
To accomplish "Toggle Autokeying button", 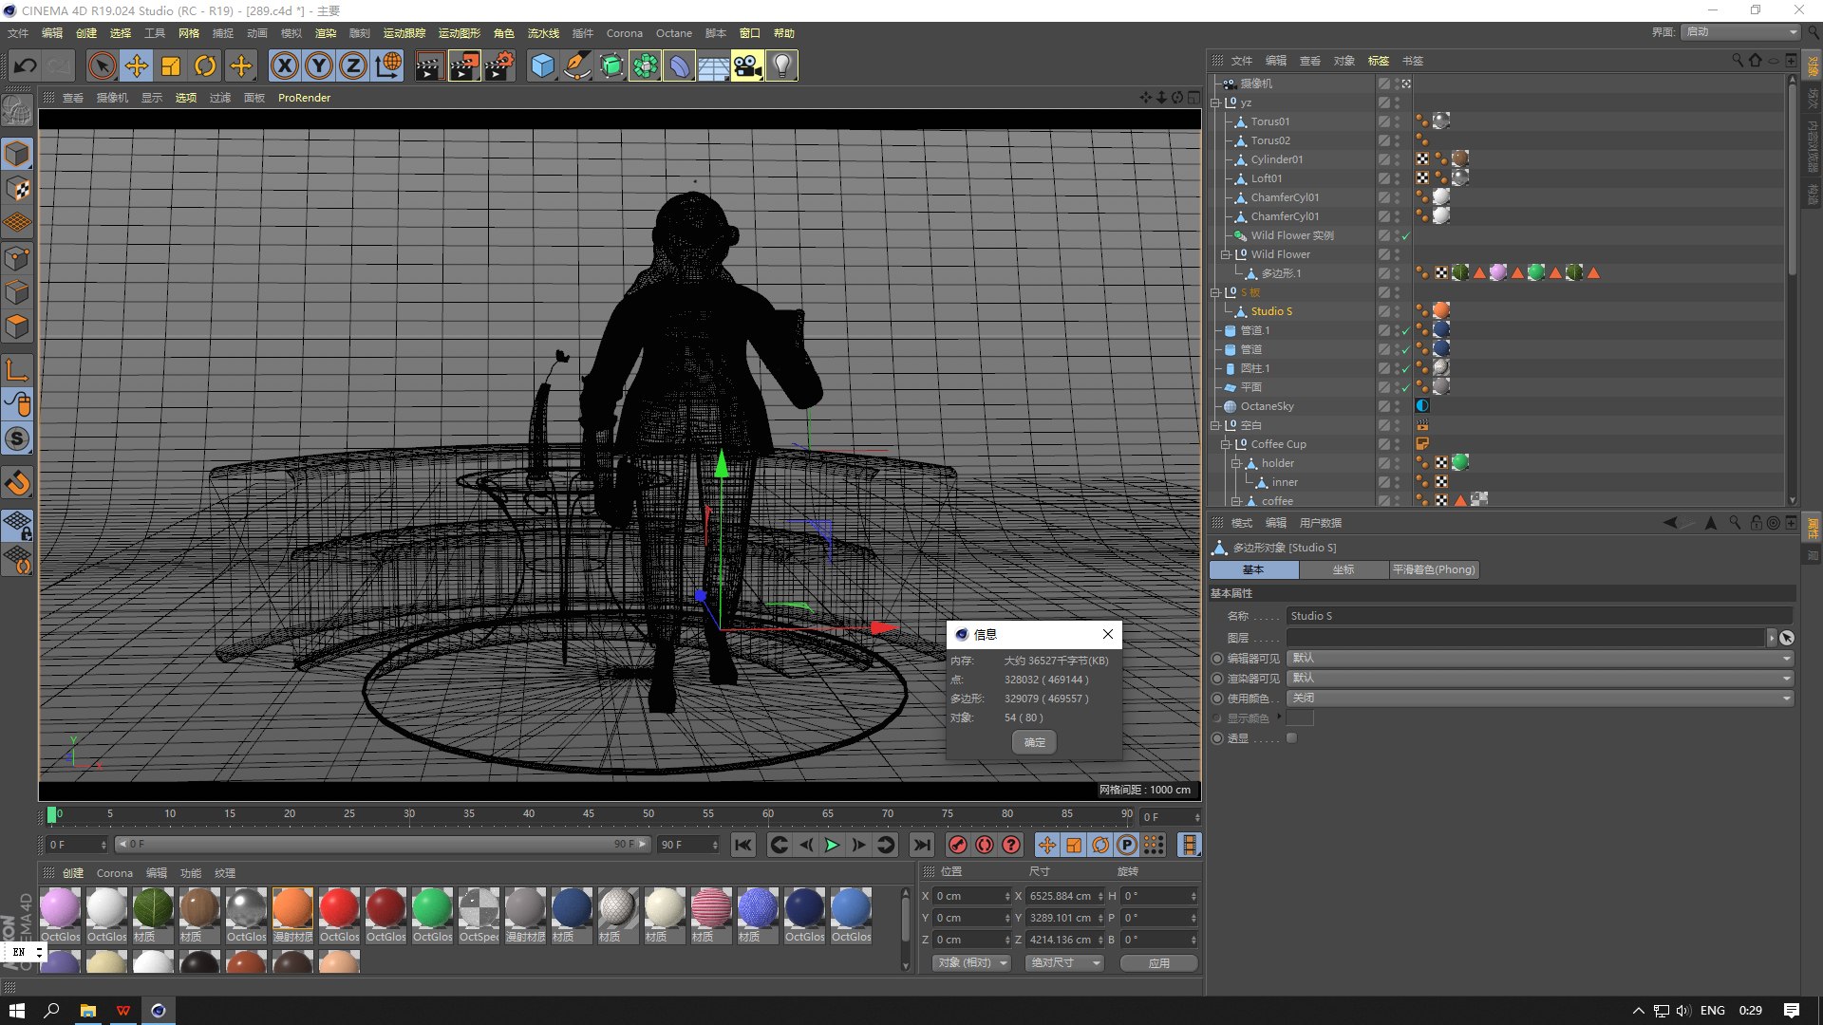I will coord(985,845).
